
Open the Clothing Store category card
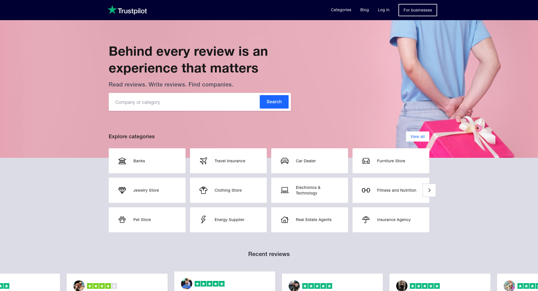228,190
